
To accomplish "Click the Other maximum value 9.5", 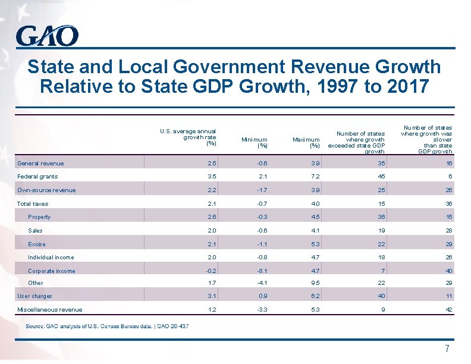I will (x=315, y=283).
